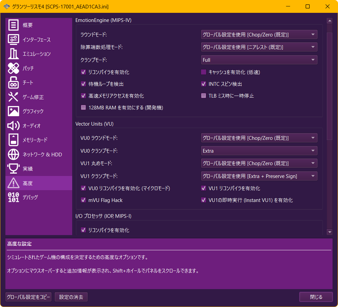Click the settings panel vertical scrollbar thumb
338x307 pixels.
coord(330,81)
